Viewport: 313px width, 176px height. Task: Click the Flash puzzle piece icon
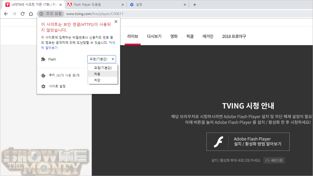click(x=43, y=59)
